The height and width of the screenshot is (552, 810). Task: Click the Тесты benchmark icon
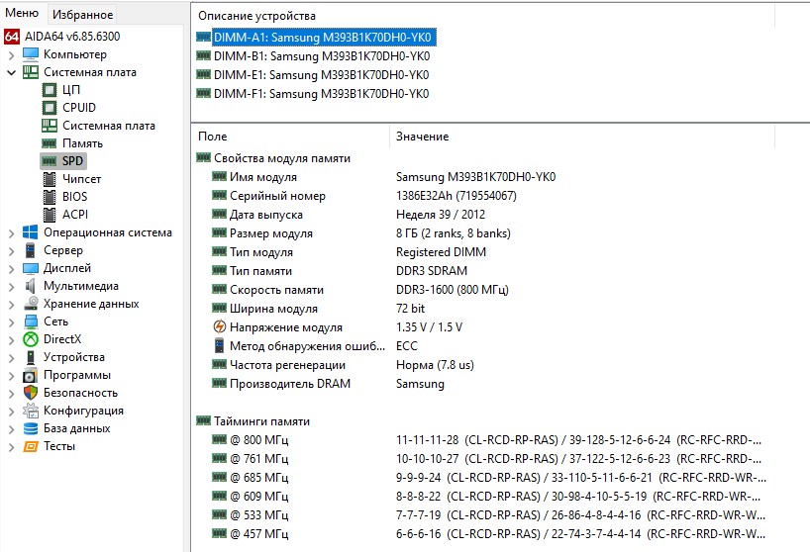pos(31,446)
